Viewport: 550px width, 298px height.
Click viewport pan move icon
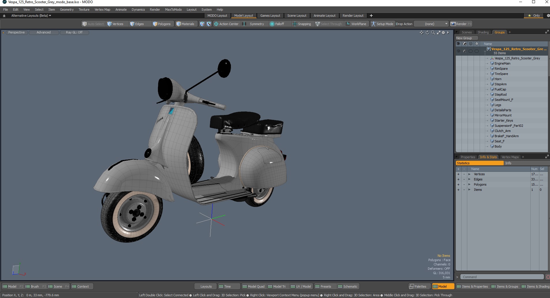click(421, 33)
